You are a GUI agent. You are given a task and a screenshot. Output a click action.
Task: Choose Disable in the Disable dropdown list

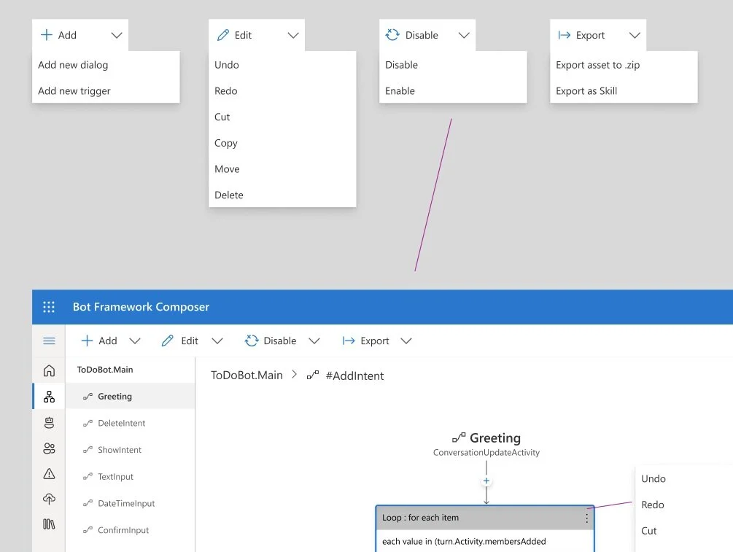(x=453, y=65)
